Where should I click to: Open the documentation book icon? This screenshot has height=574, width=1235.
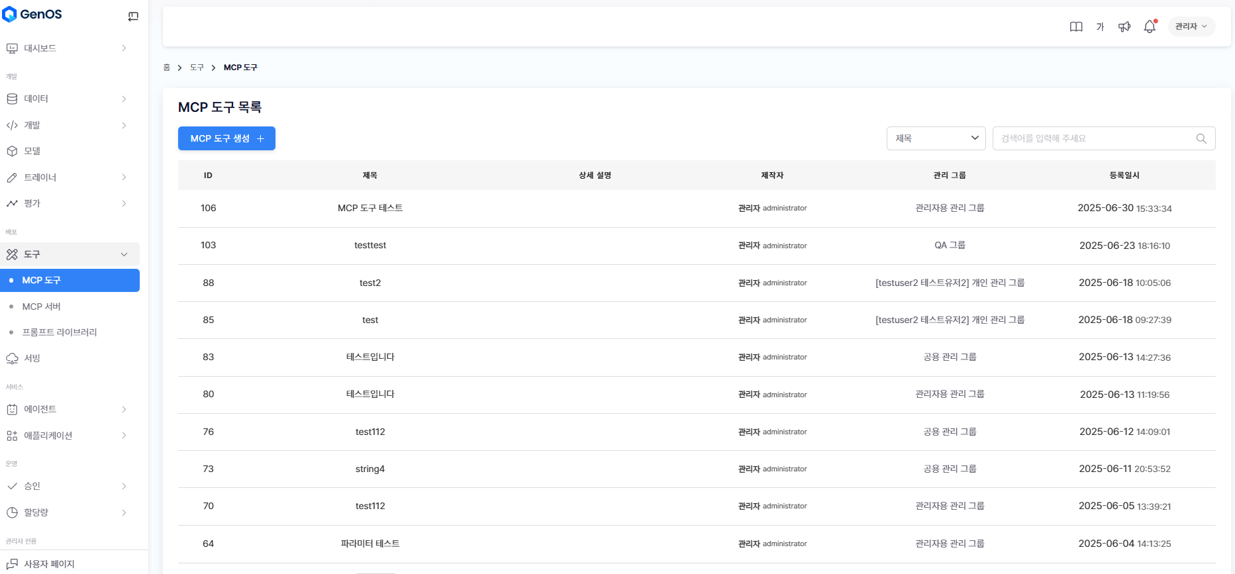tap(1076, 26)
